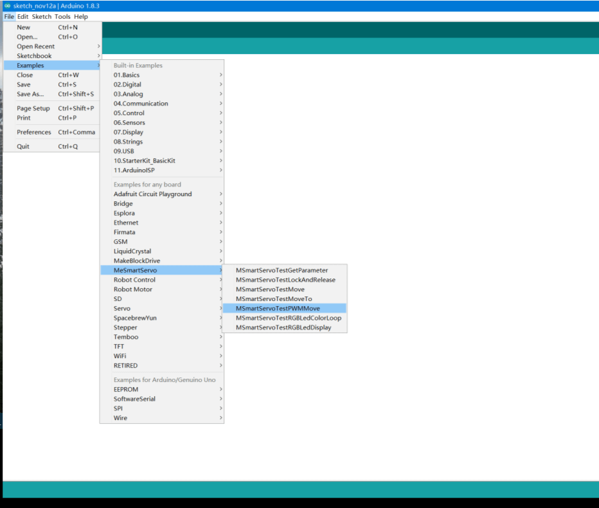Expand the 01.Basics examples submenu
The height and width of the screenshot is (508, 599).
pos(162,75)
